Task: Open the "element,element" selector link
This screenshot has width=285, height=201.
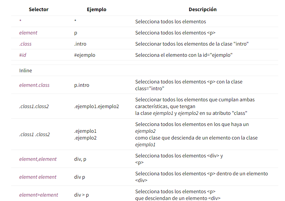Action: tap(38, 159)
